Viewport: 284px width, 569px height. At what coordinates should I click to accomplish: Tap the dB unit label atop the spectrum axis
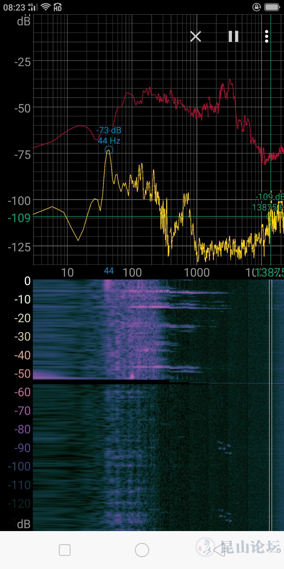24,21
